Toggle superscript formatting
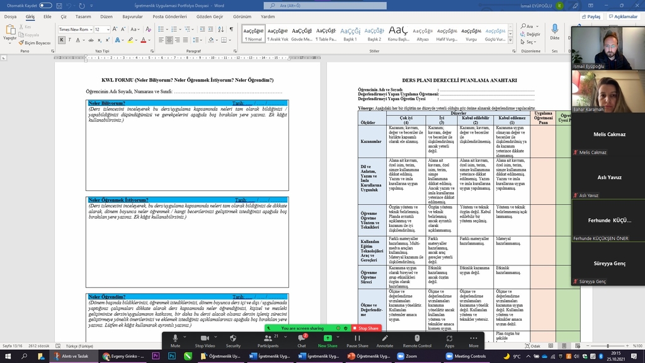This screenshot has width=645, height=363. 107,40
